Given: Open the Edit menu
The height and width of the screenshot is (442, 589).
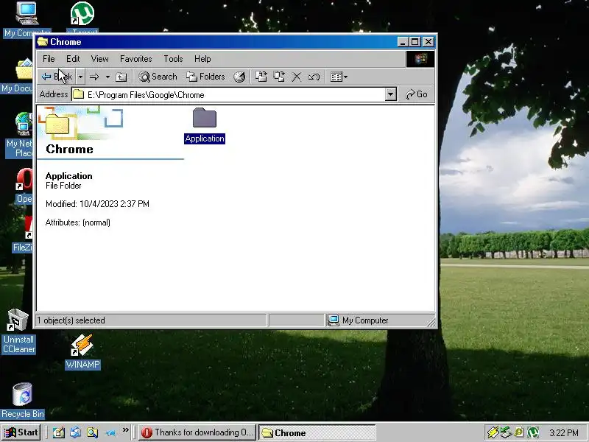Looking at the screenshot, I should coord(73,59).
